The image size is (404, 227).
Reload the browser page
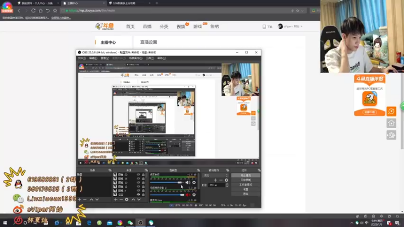(x=33, y=11)
